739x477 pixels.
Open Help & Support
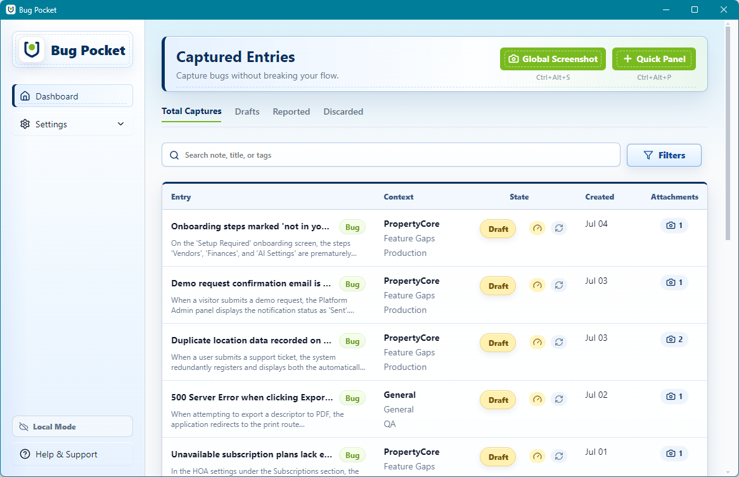coord(73,454)
